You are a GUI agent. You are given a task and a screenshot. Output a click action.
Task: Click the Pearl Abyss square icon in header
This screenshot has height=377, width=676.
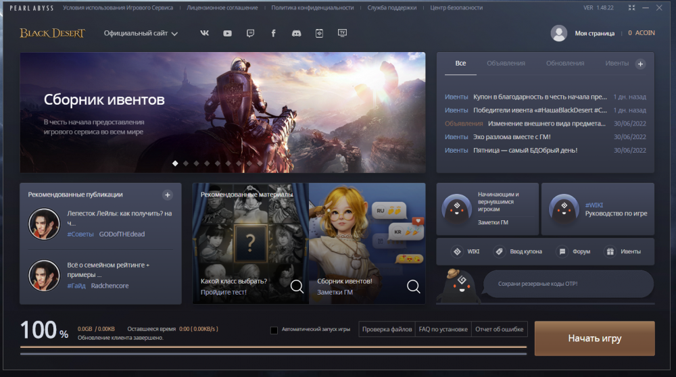[319, 33]
